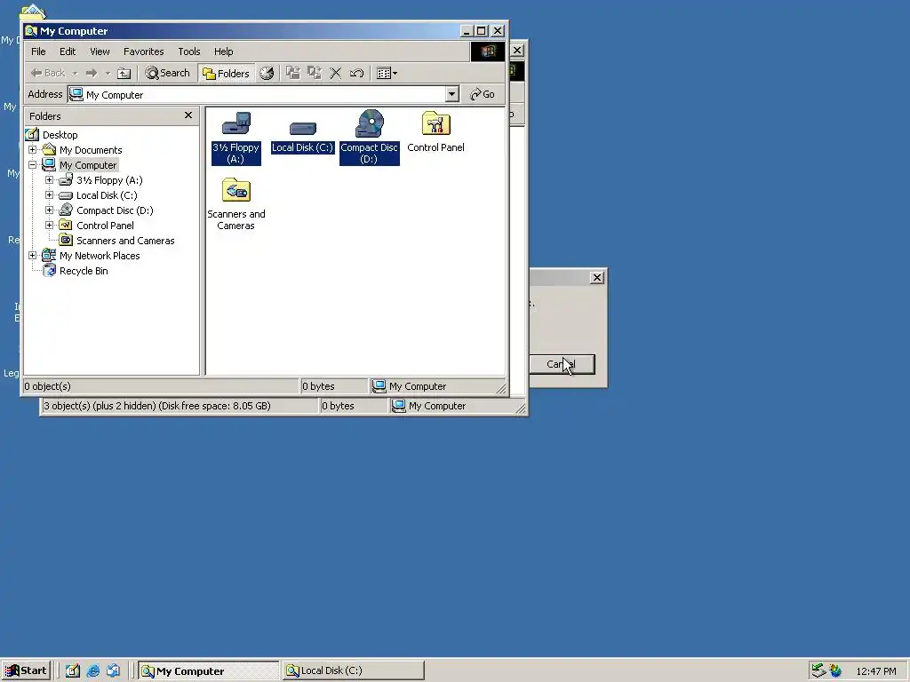The height and width of the screenshot is (682, 910).
Task: Select Local Disk (C:) in tree
Action: [x=107, y=195]
